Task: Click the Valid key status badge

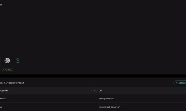Action: 7,70
